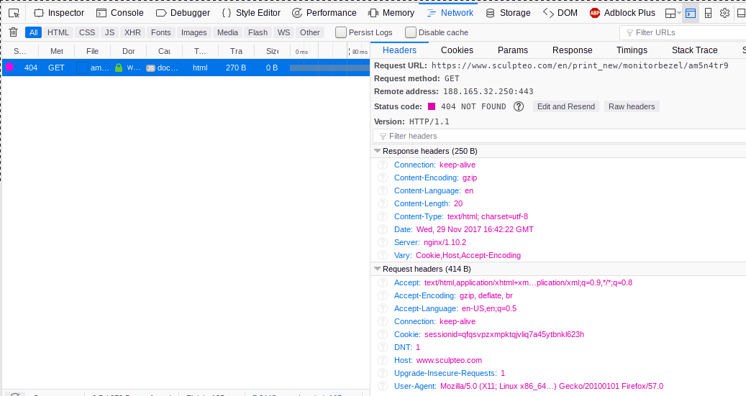Switch to the Debugger panel
Screen dimensions: 746x396
point(183,13)
